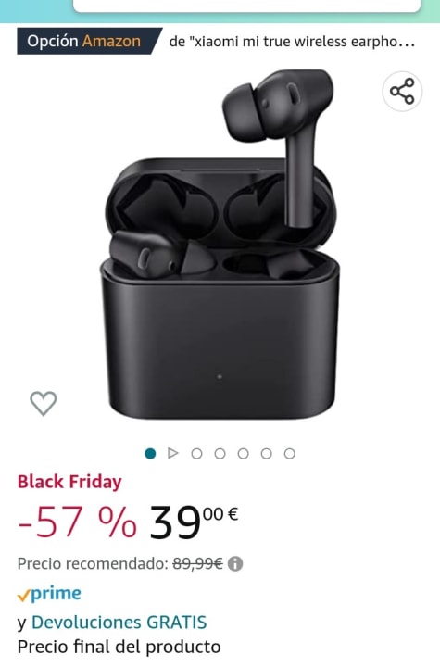Image resolution: width=440 pixels, height=667 pixels.
Task: Tap the Black Friday deal label
Action: pyautogui.click(x=69, y=482)
